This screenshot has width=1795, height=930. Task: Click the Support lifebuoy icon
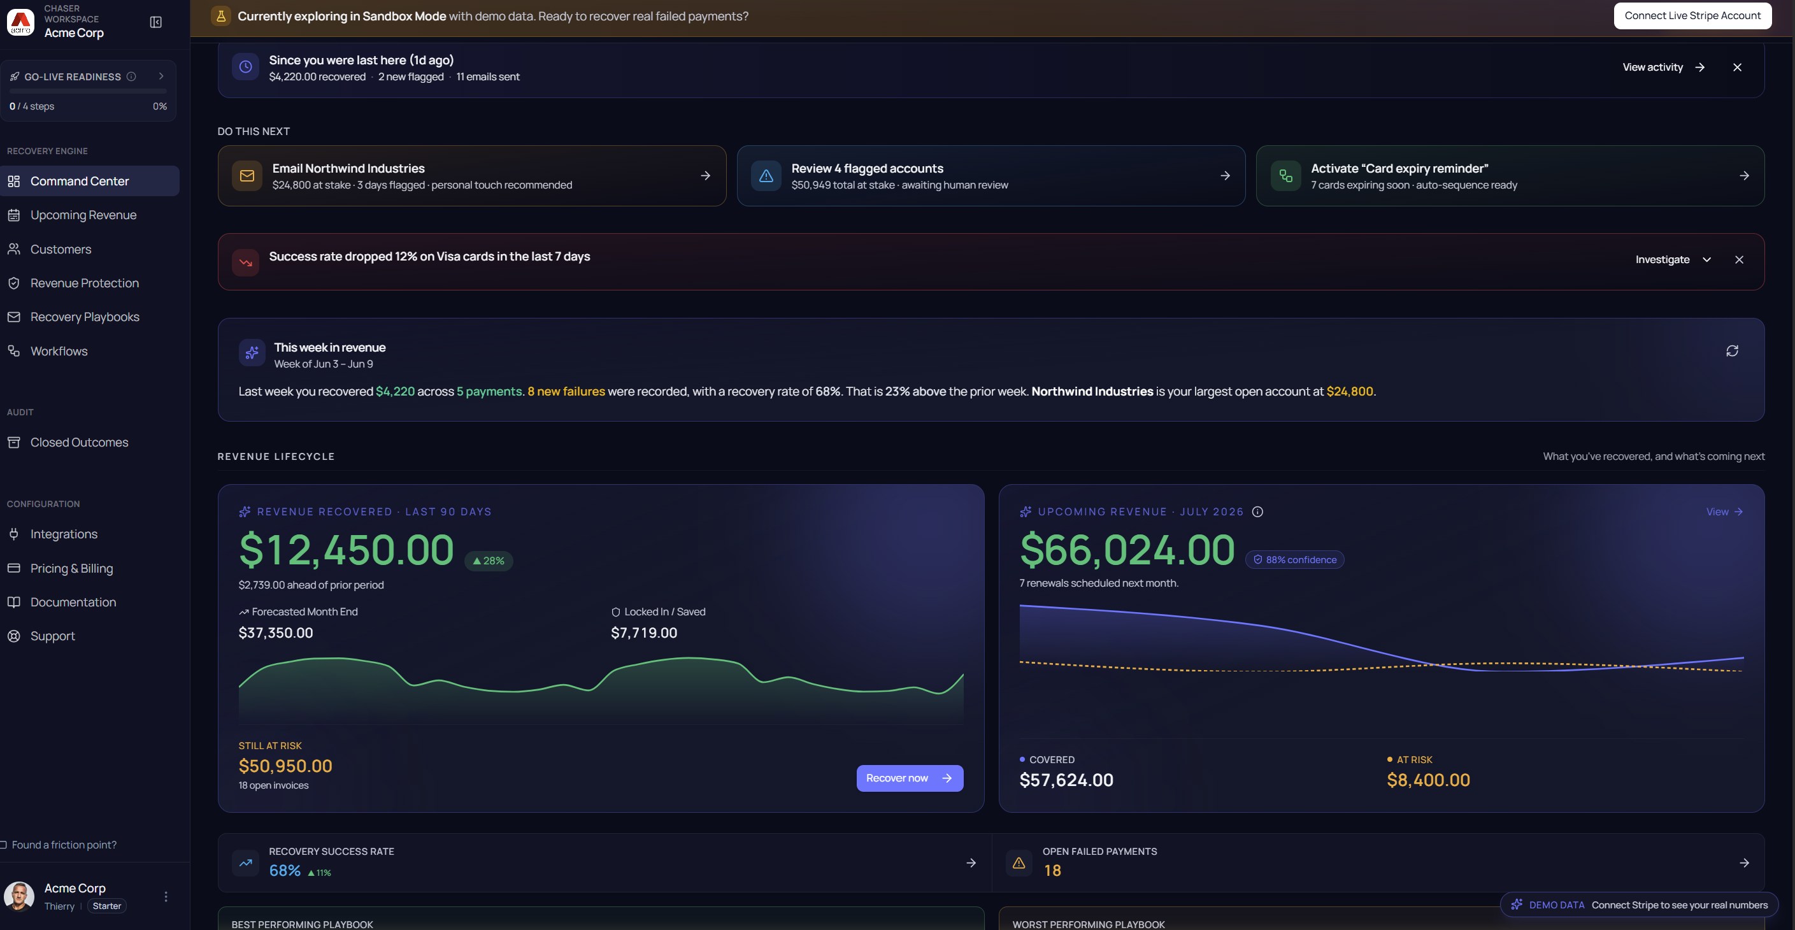pyautogui.click(x=13, y=636)
